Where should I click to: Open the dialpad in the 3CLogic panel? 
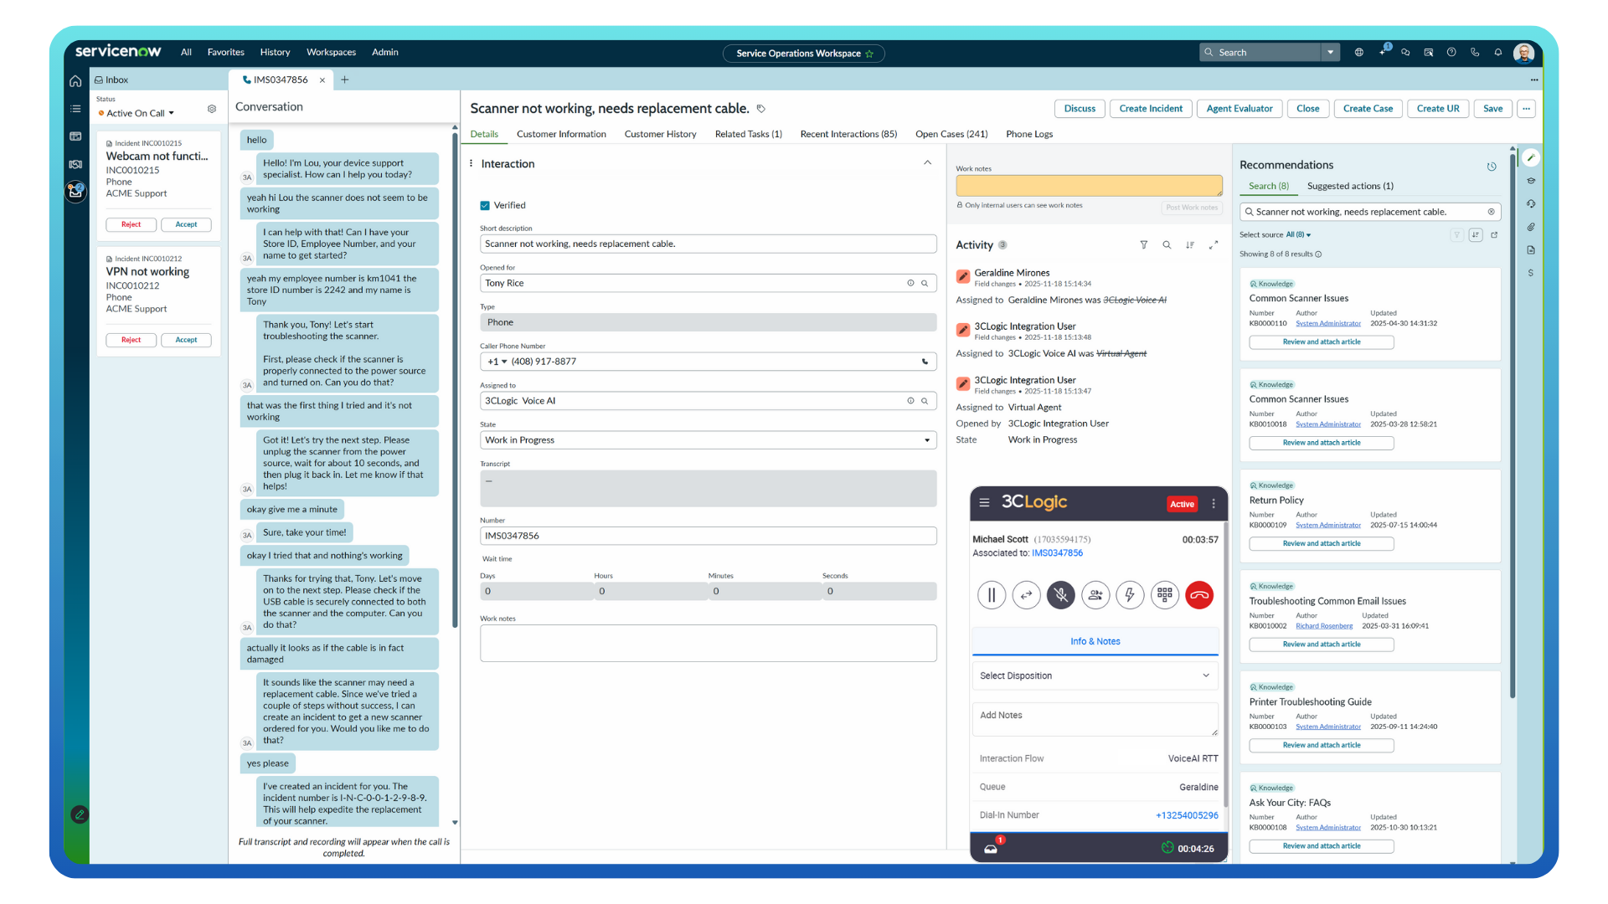point(1164,595)
